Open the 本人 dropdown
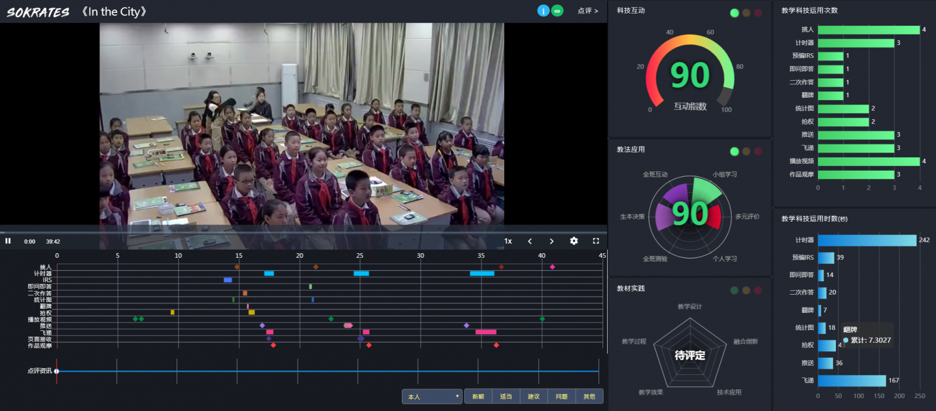The height and width of the screenshot is (411, 936). pos(432,396)
